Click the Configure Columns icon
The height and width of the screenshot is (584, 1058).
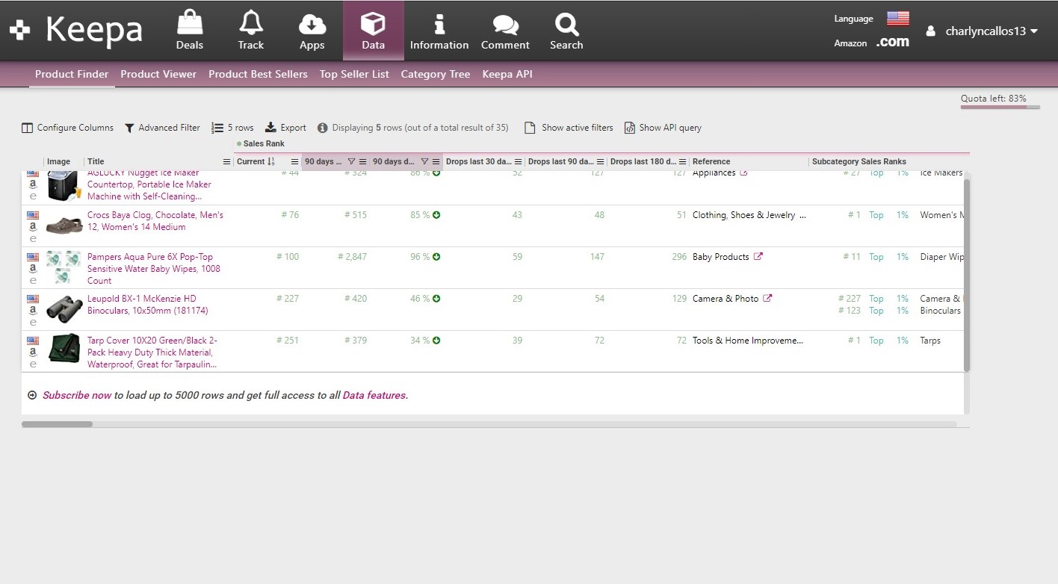pos(28,128)
